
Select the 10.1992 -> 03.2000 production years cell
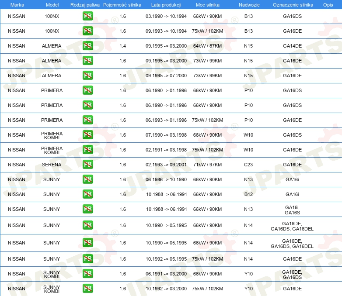click(x=166, y=289)
